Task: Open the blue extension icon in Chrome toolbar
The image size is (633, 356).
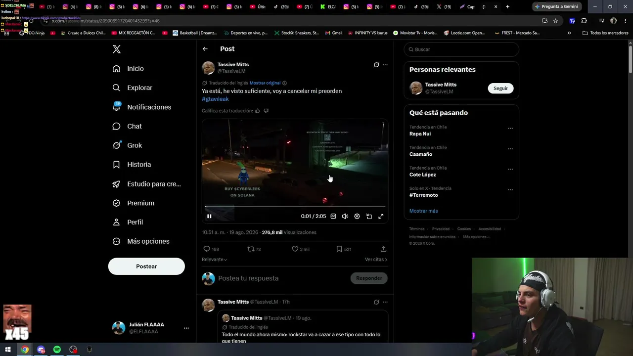Action: [572, 21]
